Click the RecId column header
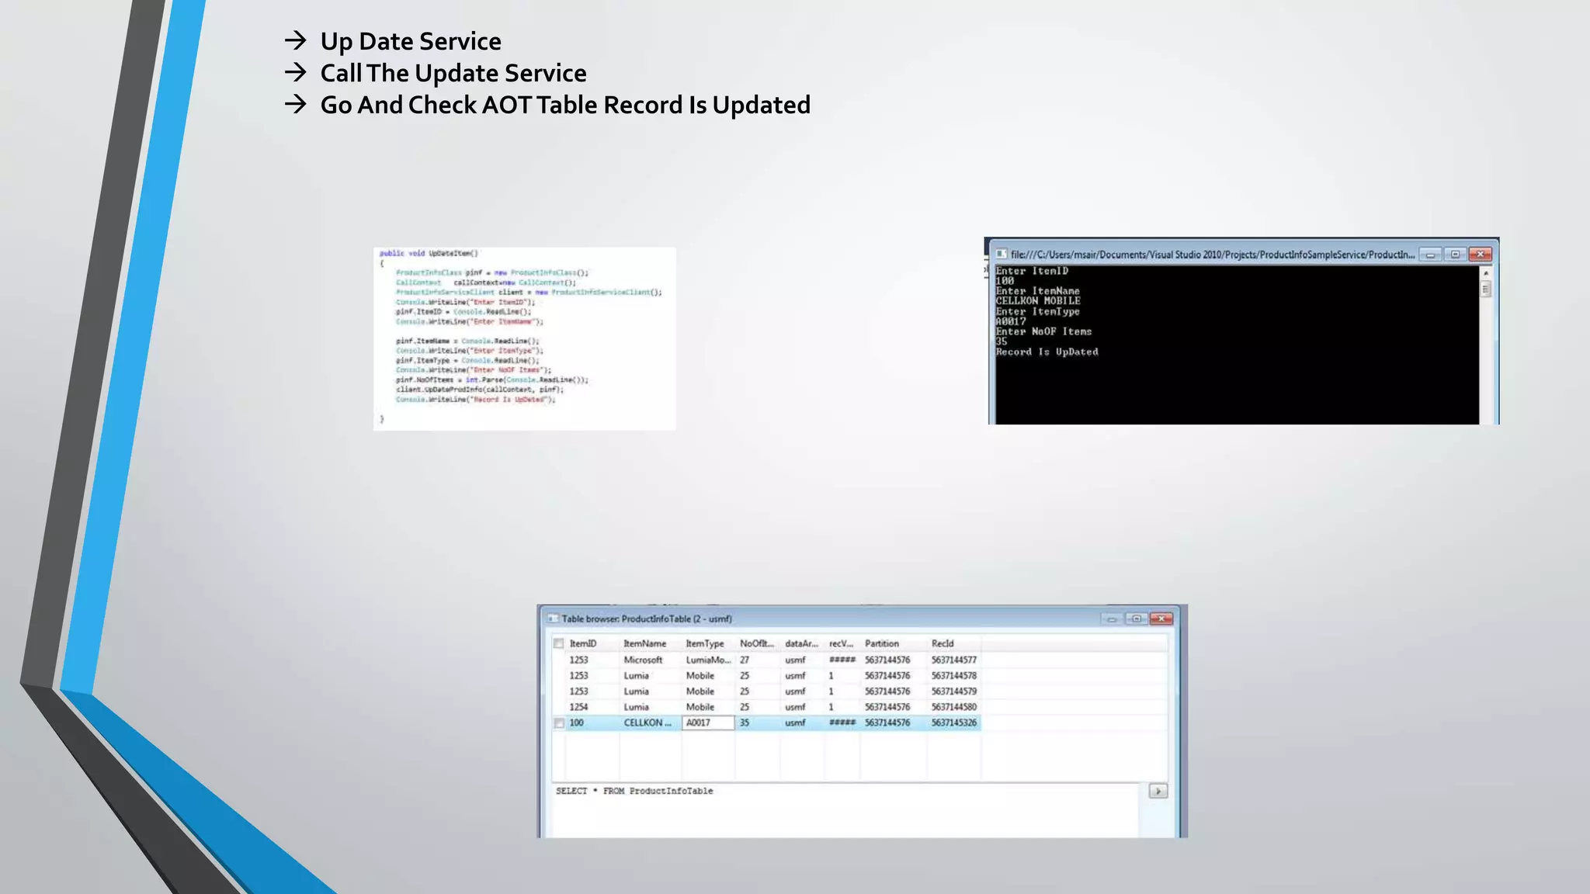Image resolution: width=1590 pixels, height=894 pixels. coord(943,643)
